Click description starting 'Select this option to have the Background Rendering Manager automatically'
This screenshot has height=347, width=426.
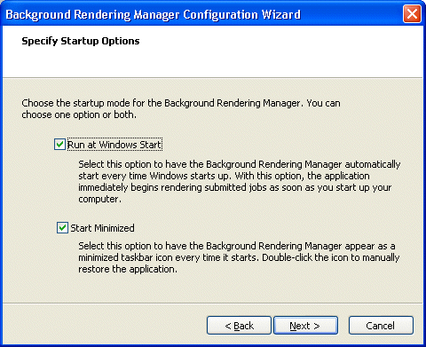pos(240,181)
